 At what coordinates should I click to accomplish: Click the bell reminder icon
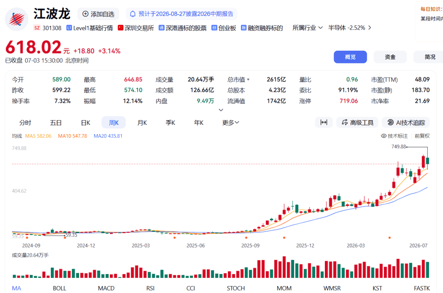(x=132, y=14)
